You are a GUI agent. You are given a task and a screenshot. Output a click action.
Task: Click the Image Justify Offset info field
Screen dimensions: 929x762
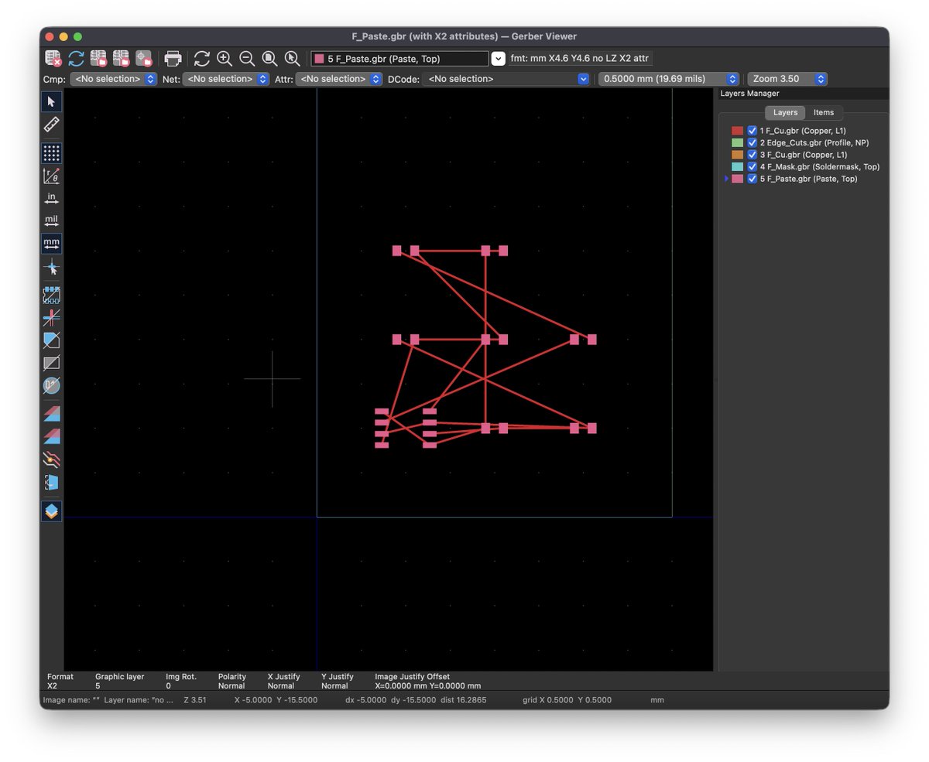pos(427,682)
